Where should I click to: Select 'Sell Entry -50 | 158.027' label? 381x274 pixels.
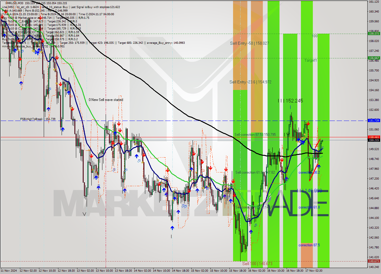click(x=249, y=43)
